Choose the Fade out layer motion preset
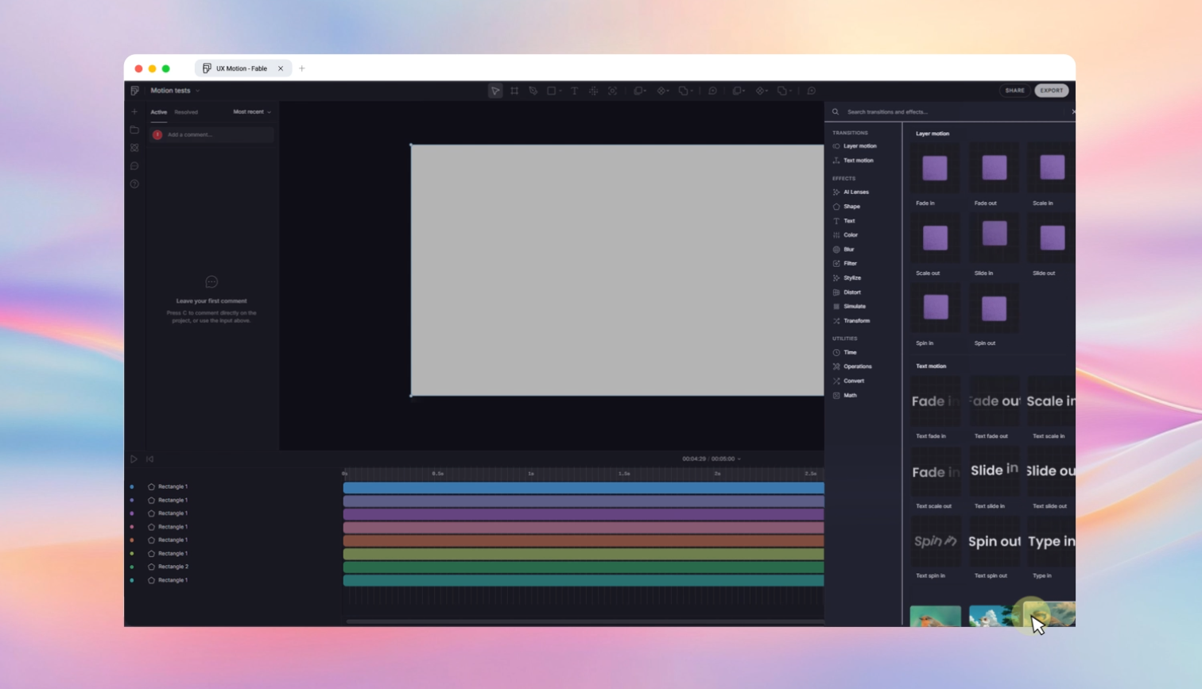1202x689 pixels. 994,168
